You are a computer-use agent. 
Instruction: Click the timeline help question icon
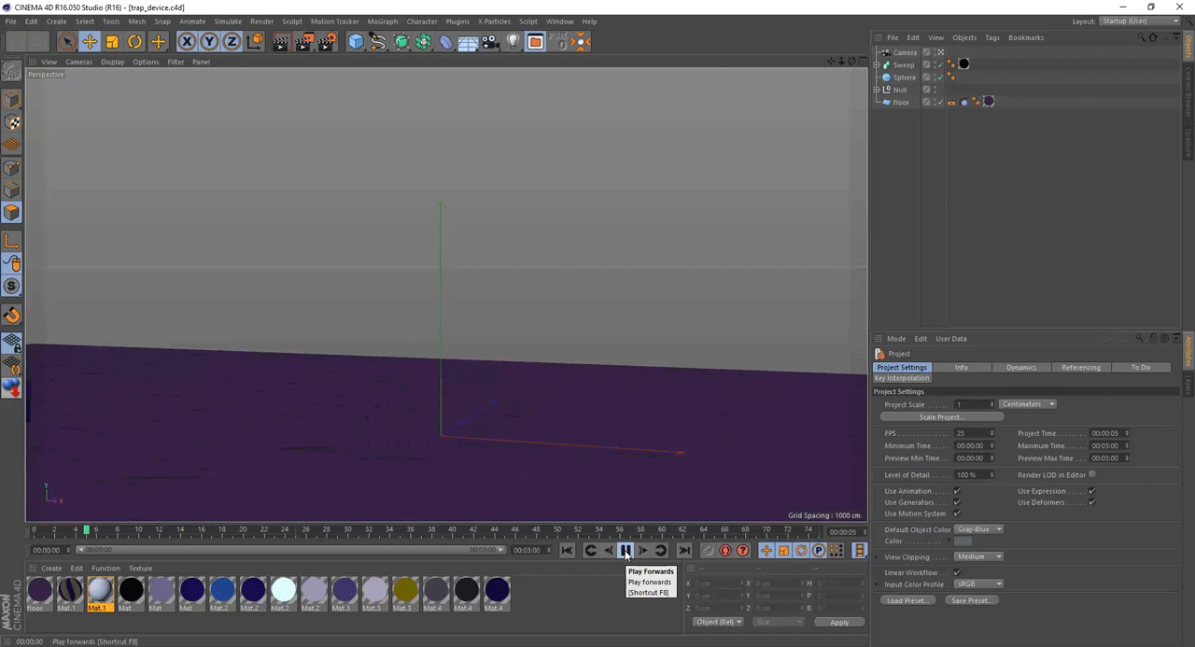743,550
